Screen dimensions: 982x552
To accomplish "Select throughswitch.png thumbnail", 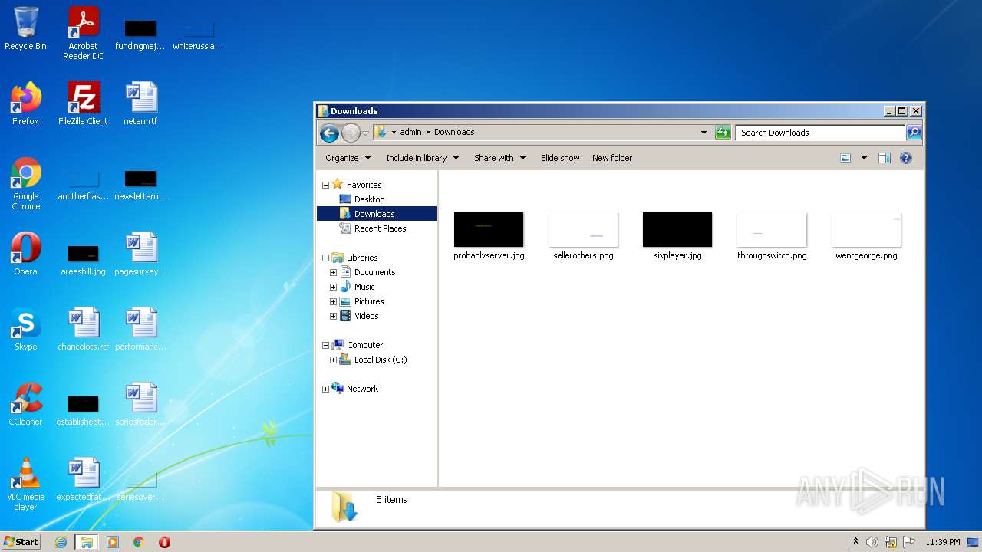I will coord(772,236).
